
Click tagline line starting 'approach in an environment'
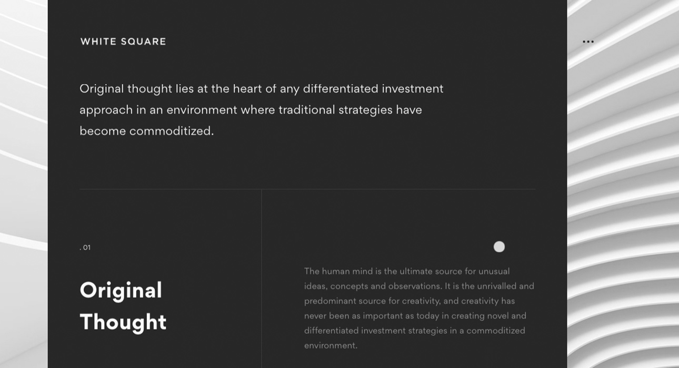click(251, 110)
